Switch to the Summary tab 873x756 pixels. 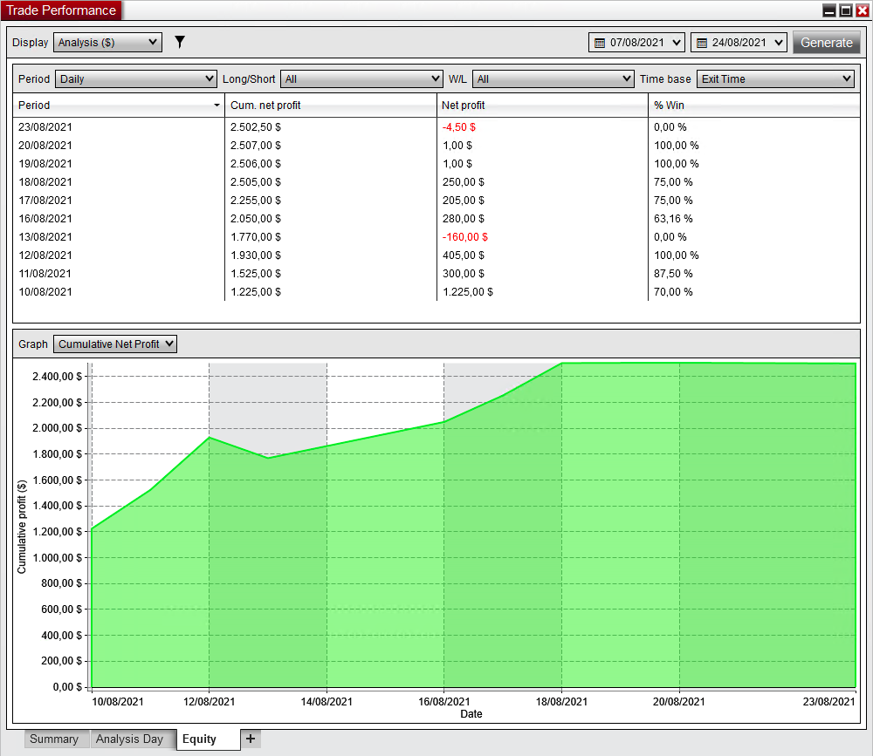click(x=54, y=739)
